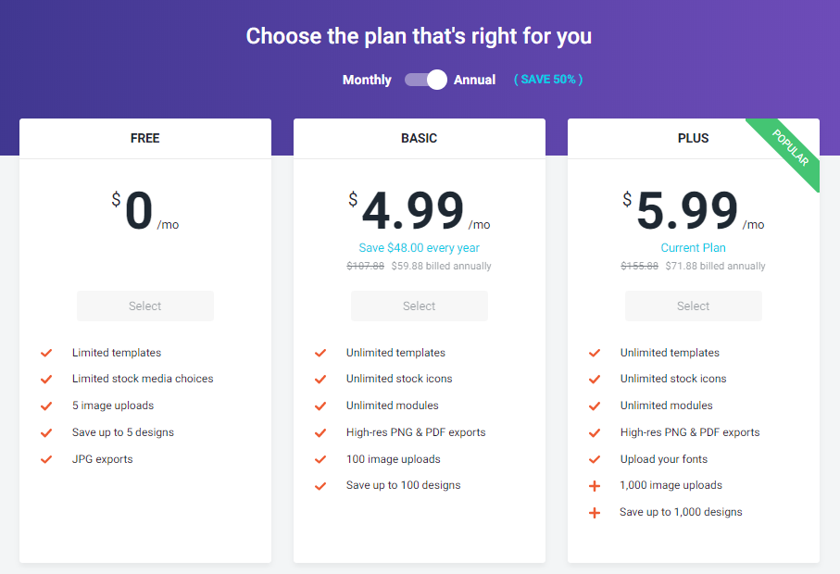Click the Current Plan label under Plus

[x=694, y=248]
